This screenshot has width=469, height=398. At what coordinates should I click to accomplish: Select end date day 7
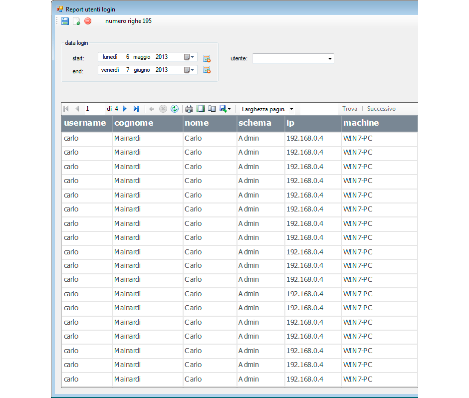coord(128,70)
